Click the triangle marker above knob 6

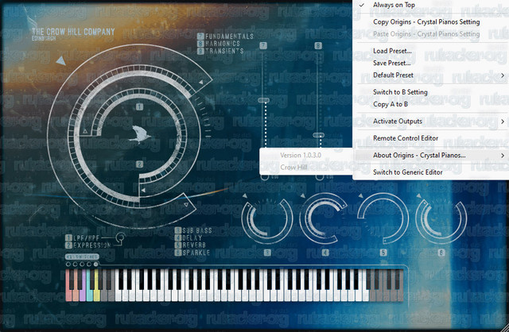418,196
